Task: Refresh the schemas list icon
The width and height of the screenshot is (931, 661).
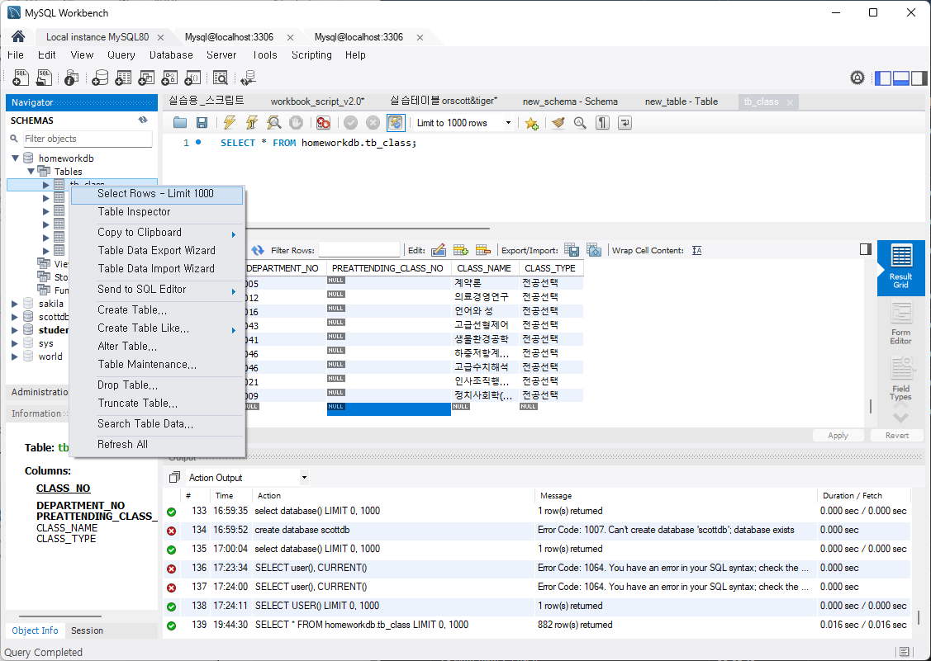Action: [x=143, y=120]
